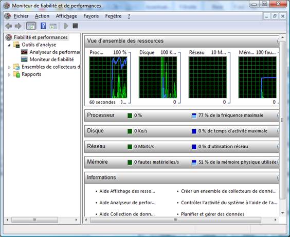Expand the Ensembles de collecteurs tree node
Screen dimensions: 290x237
point(9,67)
